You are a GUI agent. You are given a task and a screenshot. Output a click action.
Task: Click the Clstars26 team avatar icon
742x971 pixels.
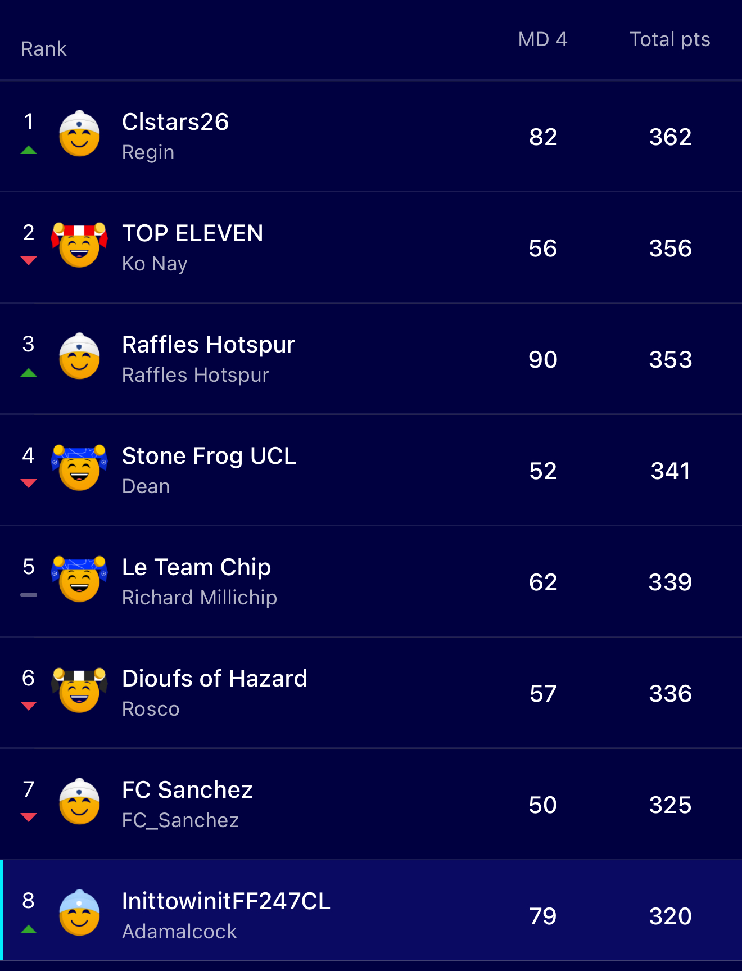(x=79, y=134)
